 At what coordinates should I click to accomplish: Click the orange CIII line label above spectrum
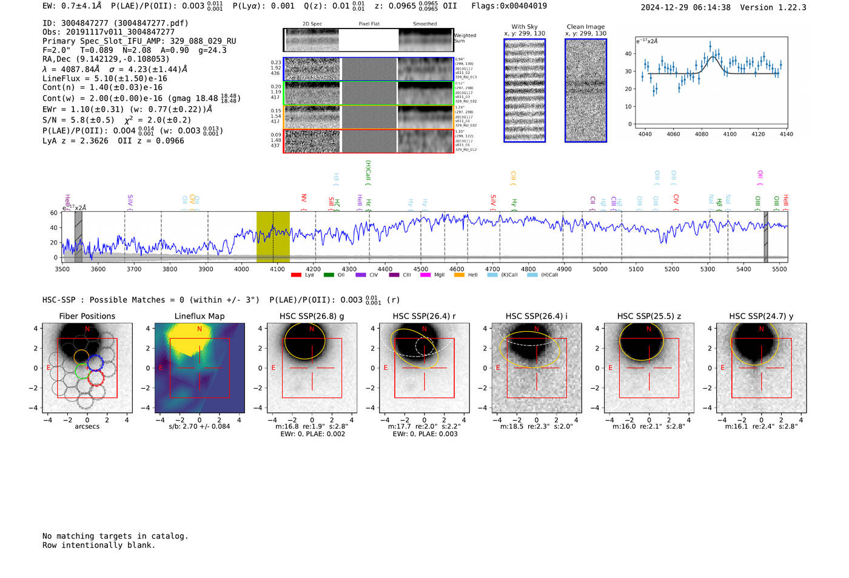[513, 176]
